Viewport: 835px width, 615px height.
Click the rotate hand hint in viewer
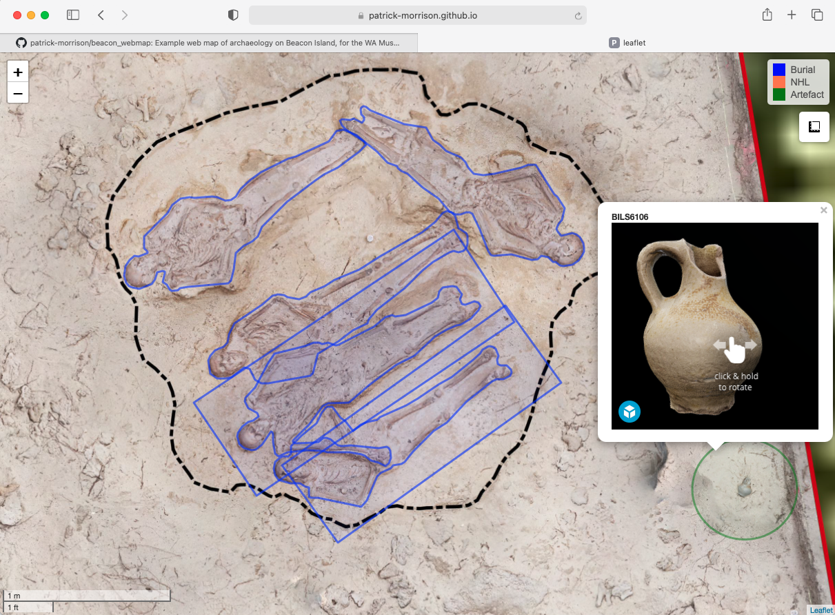coord(735,350)
